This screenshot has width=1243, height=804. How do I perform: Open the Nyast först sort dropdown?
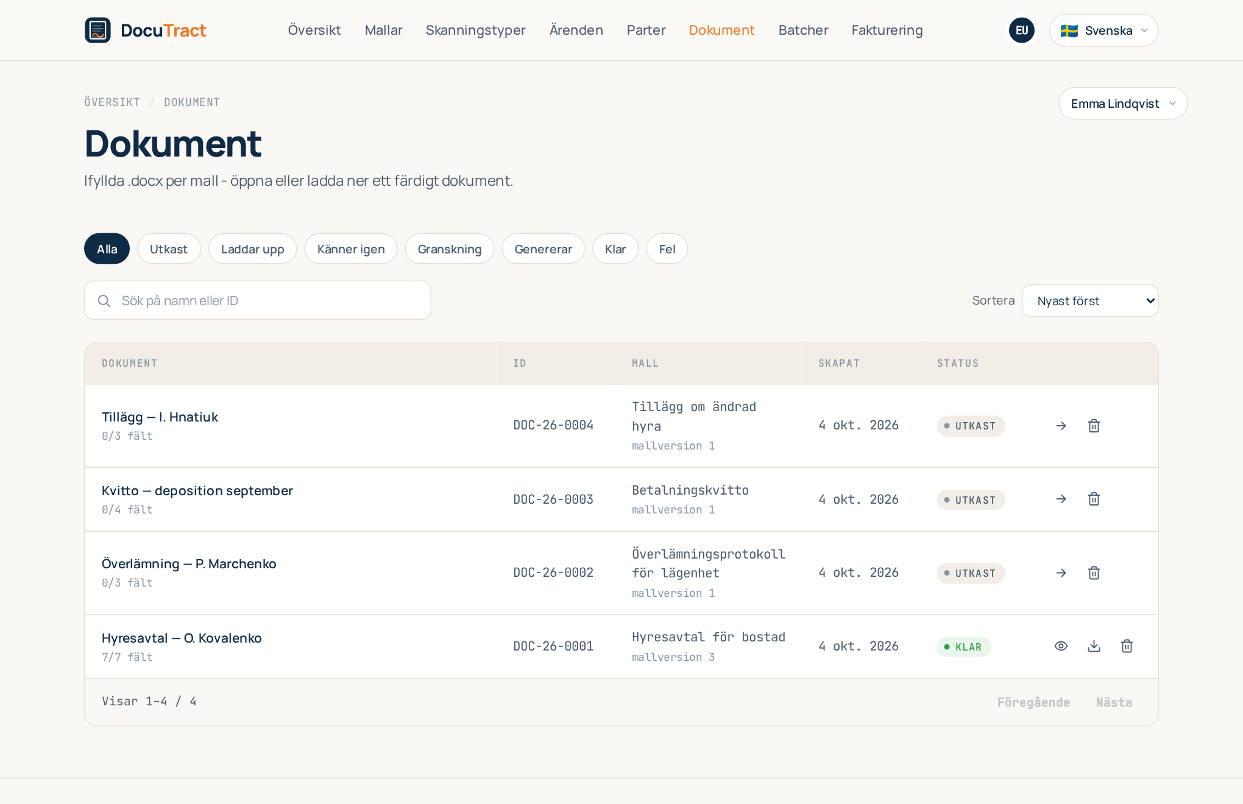(x=1089, y=301)
